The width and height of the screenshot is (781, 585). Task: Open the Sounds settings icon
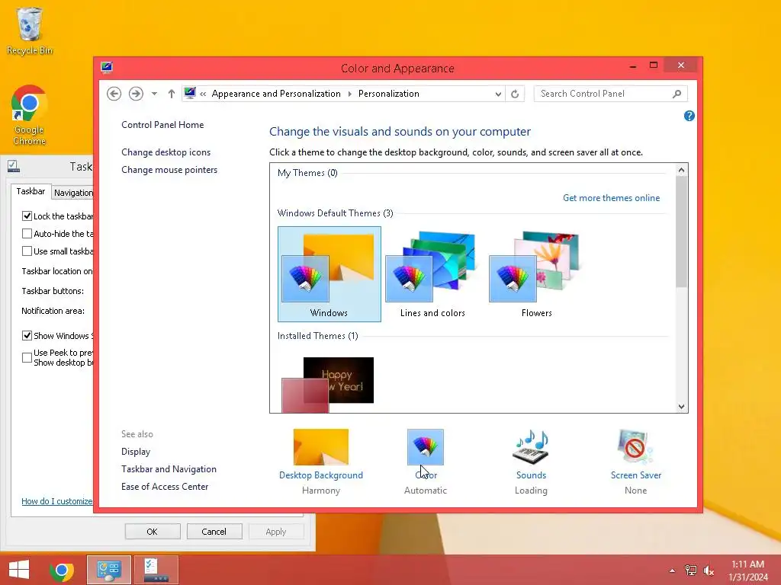(x=531, y=446)
